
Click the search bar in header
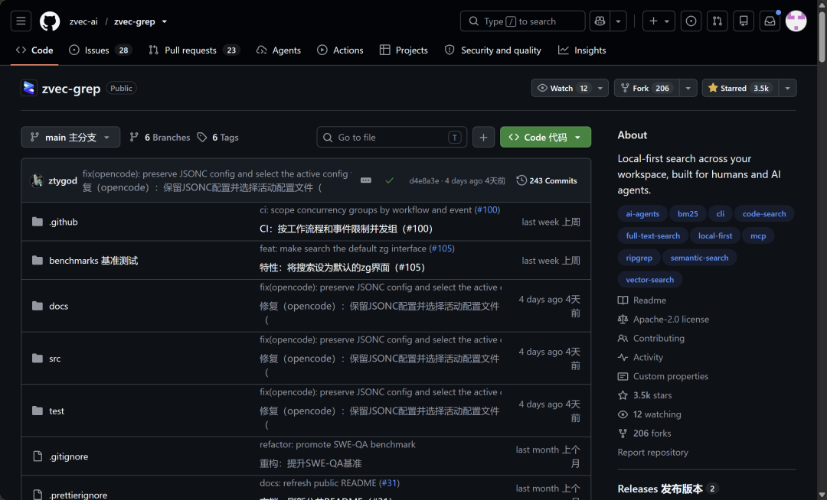tap(523, 21)
